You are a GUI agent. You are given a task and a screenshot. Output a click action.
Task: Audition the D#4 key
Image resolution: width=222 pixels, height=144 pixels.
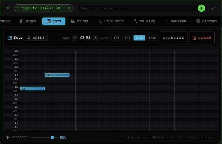pyautogui.click(x=12, y=83)
